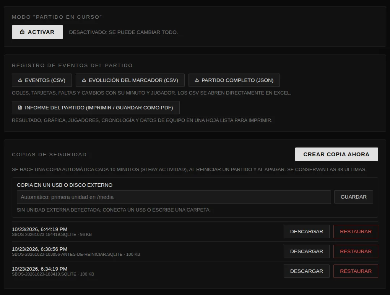Download the 6:34:19 PM backup

click(306, 271)
